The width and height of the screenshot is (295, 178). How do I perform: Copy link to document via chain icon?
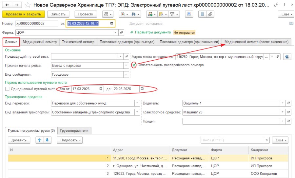[x=276, y=5]
